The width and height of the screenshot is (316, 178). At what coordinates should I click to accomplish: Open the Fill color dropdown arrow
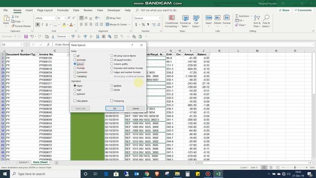coord(67,25)
